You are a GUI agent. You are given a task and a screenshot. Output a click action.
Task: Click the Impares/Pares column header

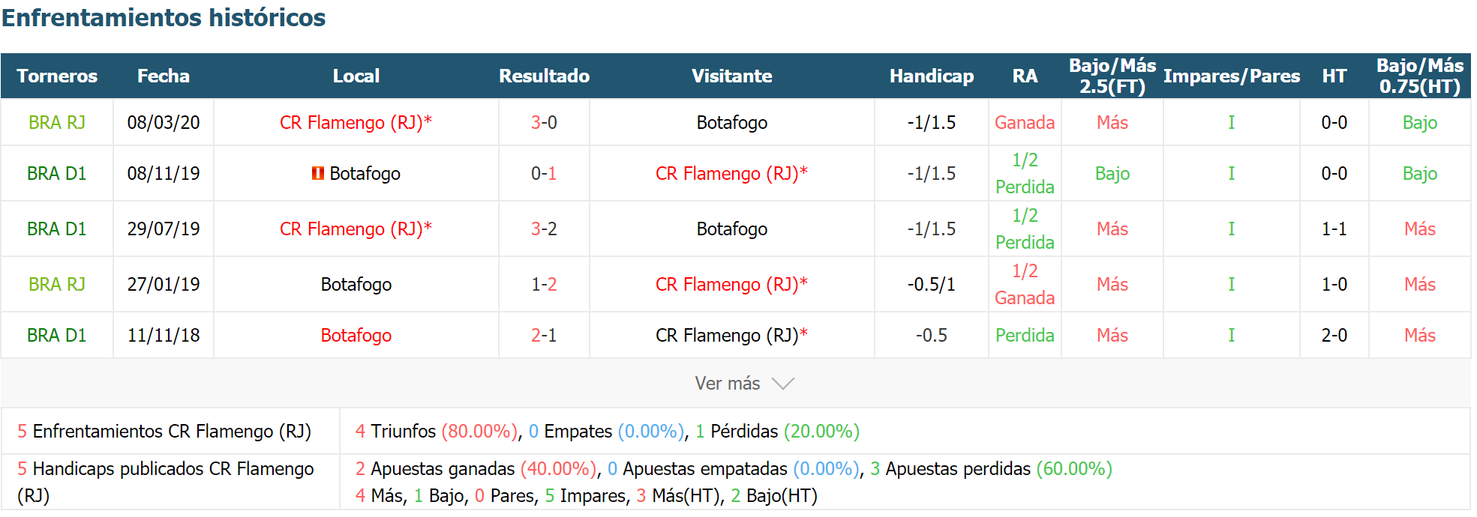[1231, 76]
